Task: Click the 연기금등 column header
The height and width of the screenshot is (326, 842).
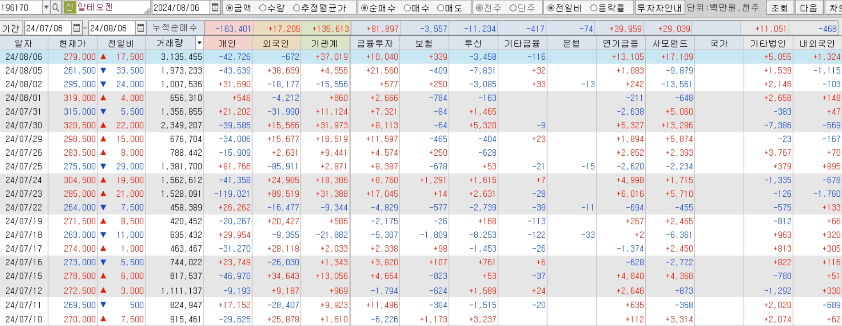Action: pyautogui.click(x=621, y=43)
